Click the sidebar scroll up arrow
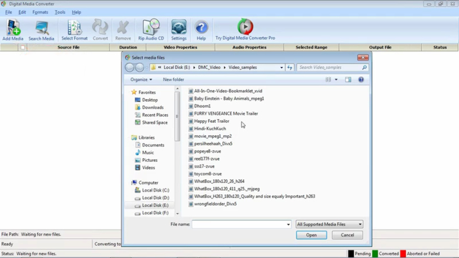 (177, 89)
